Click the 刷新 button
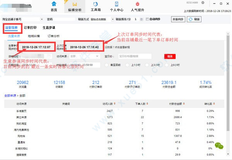This screenshot has width=232, height=160. coord(194,19)
